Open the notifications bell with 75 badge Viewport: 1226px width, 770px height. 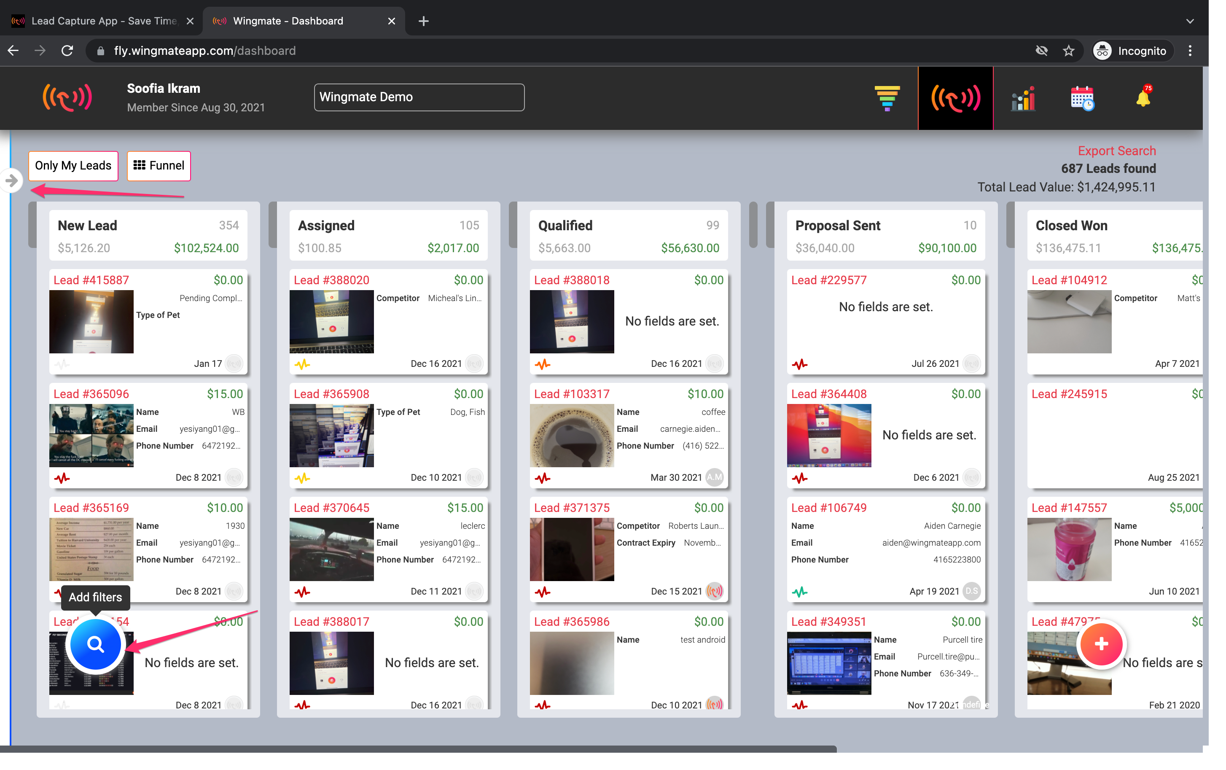click(1143, 96)
